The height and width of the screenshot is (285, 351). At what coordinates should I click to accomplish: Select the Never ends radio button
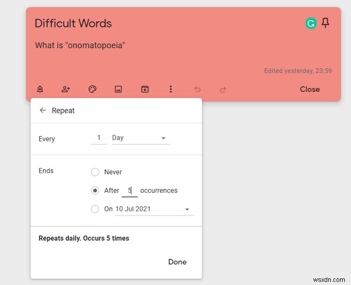click(95, 172)
